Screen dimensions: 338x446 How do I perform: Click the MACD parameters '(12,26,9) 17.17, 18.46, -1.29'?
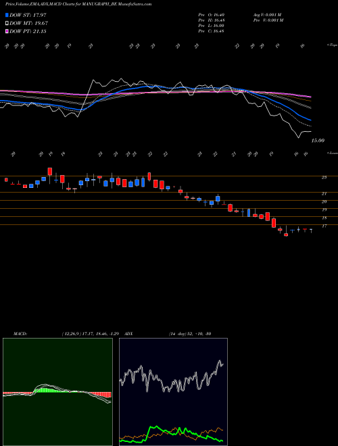coord(92,334)
